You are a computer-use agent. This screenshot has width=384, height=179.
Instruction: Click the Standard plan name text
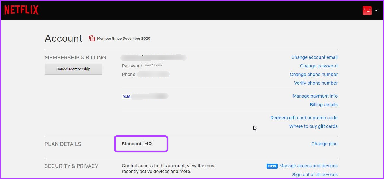(132, 144)
